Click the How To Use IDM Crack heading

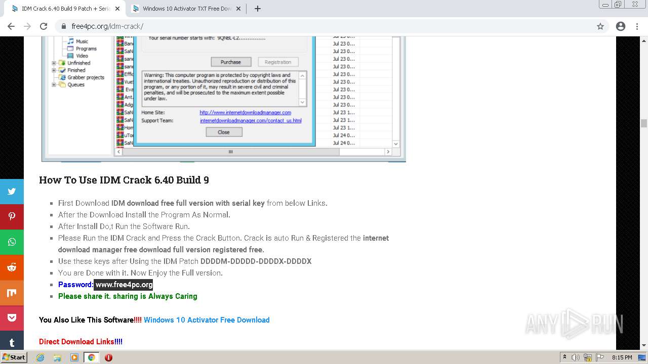pos(124,180)
